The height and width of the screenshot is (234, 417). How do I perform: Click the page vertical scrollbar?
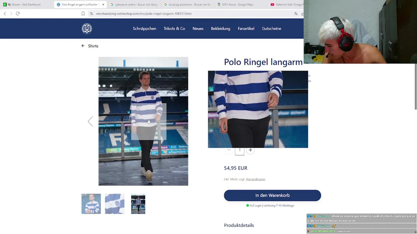pyautogui.click(x=415, y=87)
